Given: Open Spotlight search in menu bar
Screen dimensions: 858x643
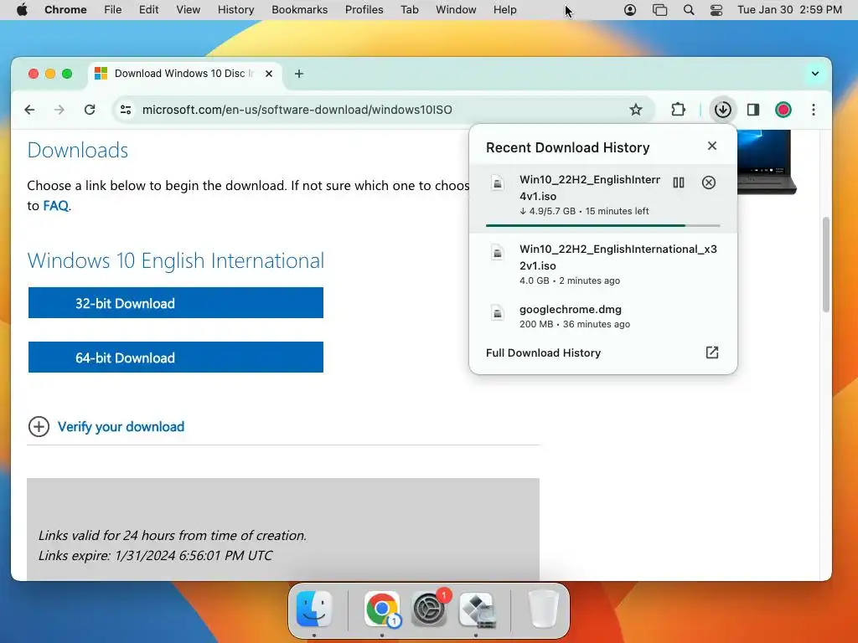Looking at the screenshot, I should coord(689,10).
